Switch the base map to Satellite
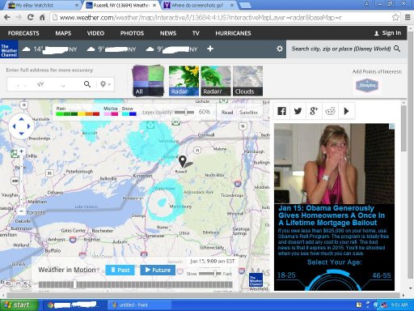 249,113
